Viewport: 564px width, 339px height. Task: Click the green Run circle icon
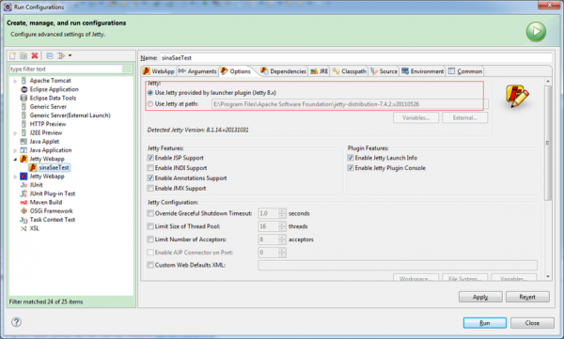(x=536, y=32)
